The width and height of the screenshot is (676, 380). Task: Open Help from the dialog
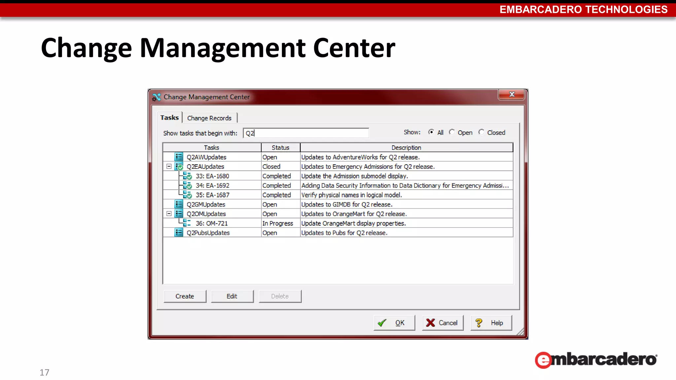[x=491, y=323]
